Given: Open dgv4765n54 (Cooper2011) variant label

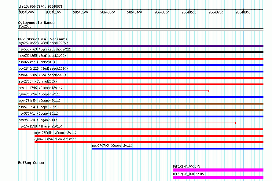Looking at the screenshot, I should (x=55, y=133).
